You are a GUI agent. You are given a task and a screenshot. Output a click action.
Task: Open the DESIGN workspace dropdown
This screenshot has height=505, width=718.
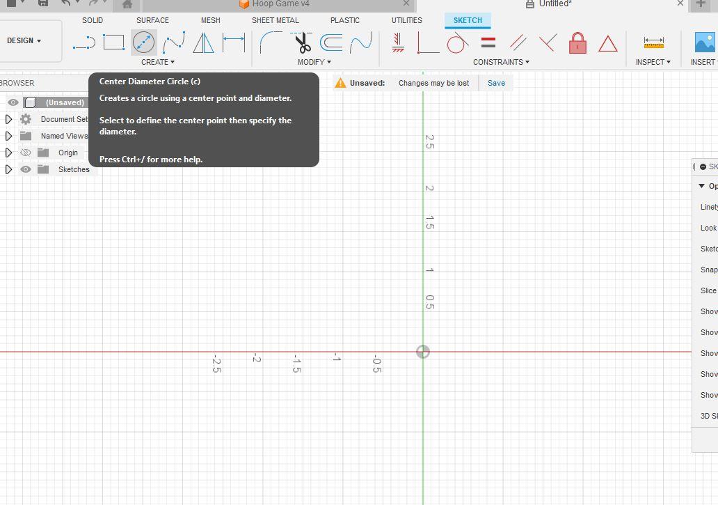24,41
